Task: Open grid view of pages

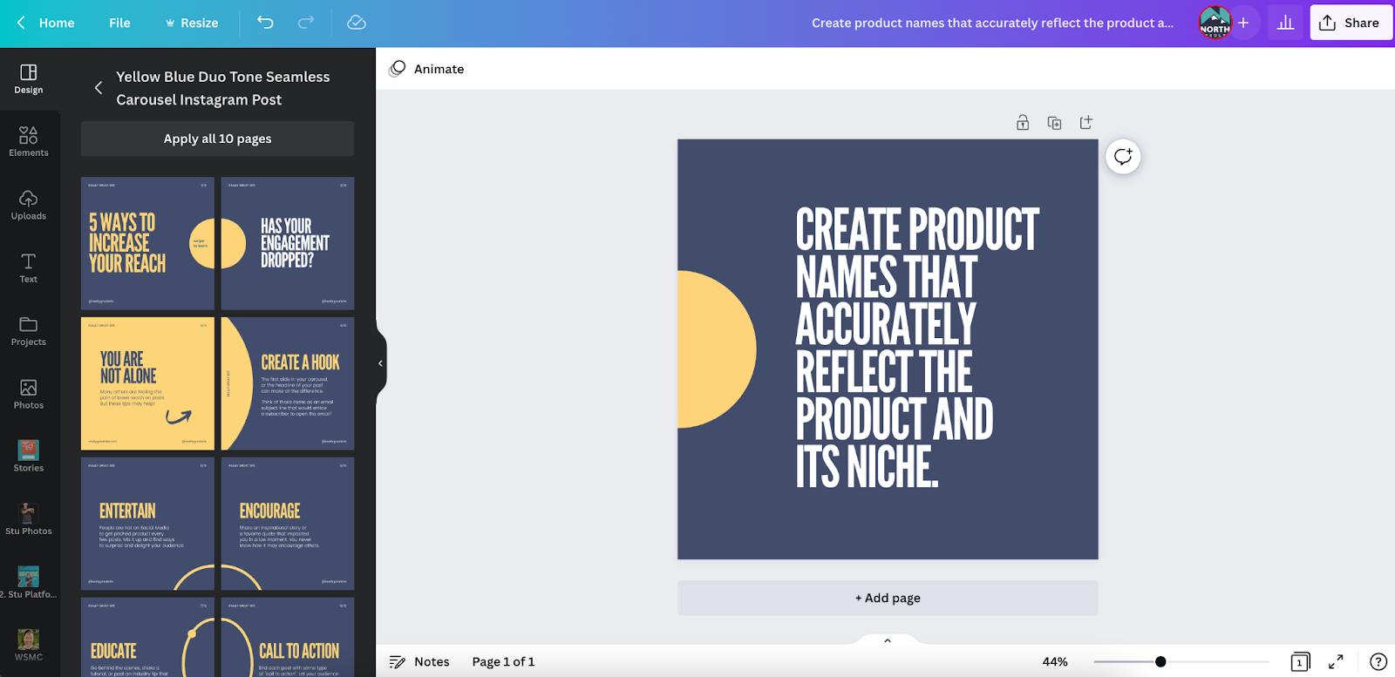Action: click(x=1300, y=662)
